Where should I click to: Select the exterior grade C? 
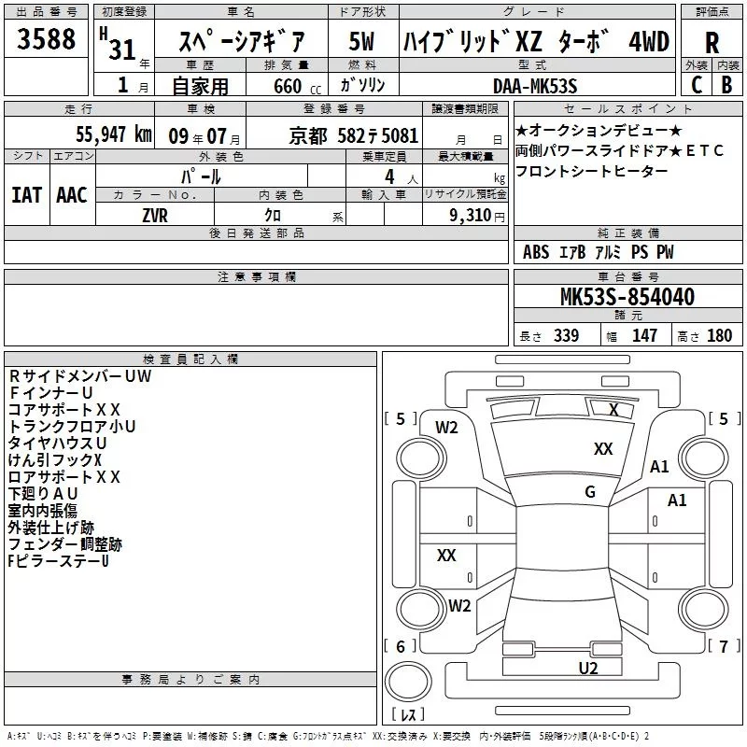[x=697, y=85]
